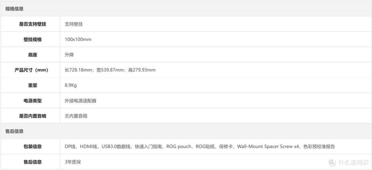Select the 是否内置音响 label
Screen dimensions: 372x170
tap(33, 116)
